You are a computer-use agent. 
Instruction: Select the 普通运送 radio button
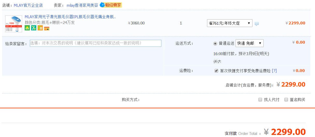pyautogui.click(x=215, y=43)
